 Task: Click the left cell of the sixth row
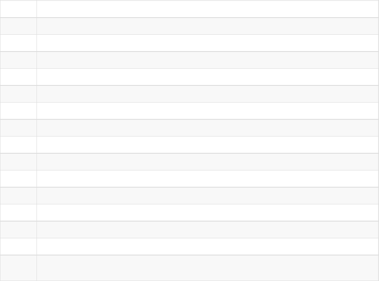point(18,94)
